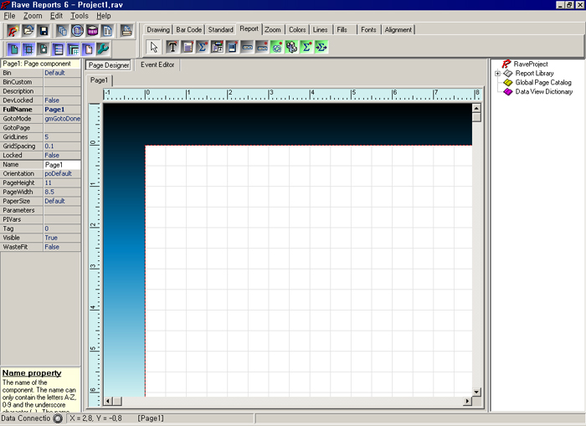Viewport: 586px width, 426px height.
Task: Click the Locked property value False
Action: [x=62, y=156]
